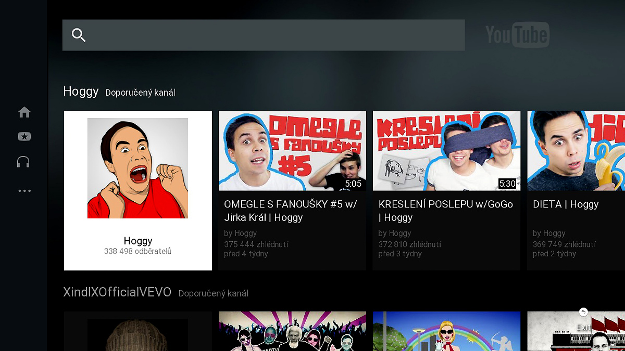Open XindlX channel card with knit hat

click(138, 331)
